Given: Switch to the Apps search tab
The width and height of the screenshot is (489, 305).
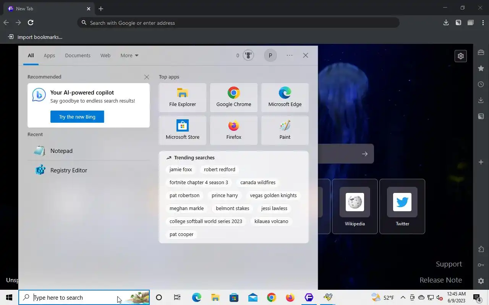Looking at the screenshot, I should pyautogui.click(x=49, y=55).
